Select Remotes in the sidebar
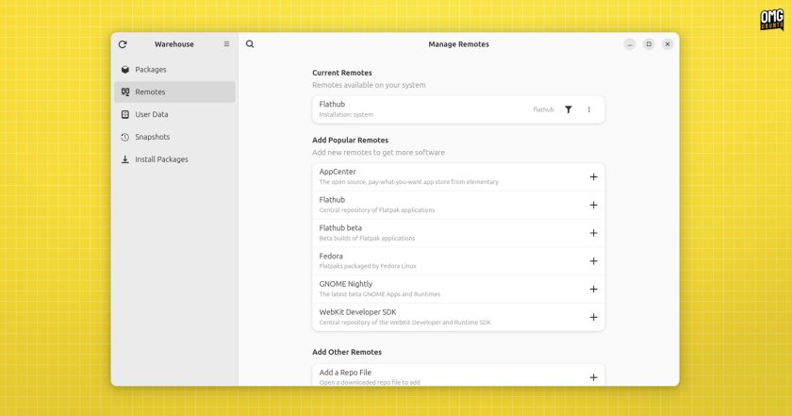This screenshot has height=416, width=792. pyautogui.click(x=174, y=92)
